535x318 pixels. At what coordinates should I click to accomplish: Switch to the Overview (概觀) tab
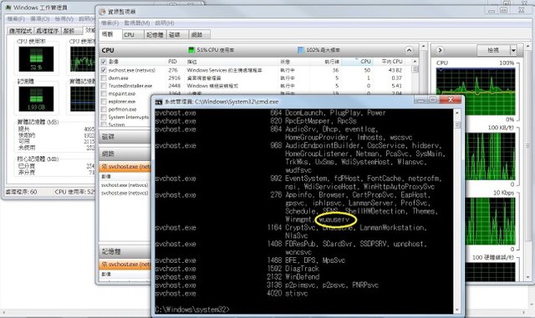(x=110, y=34)
